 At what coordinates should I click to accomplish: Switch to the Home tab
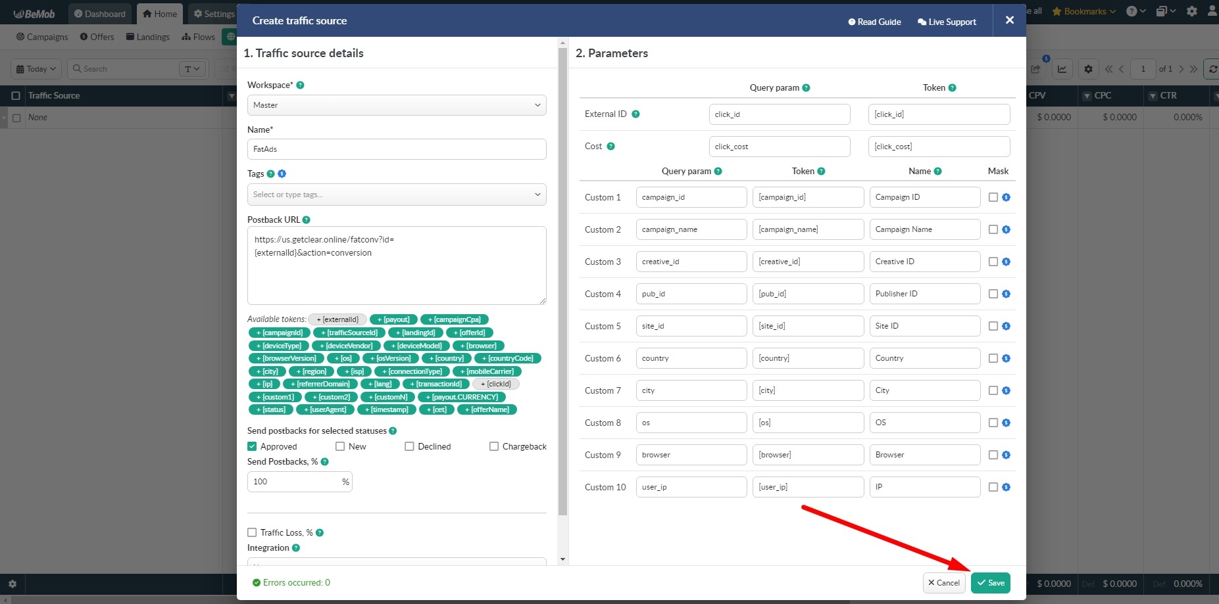pyautogui.click(x=160, y=14)
